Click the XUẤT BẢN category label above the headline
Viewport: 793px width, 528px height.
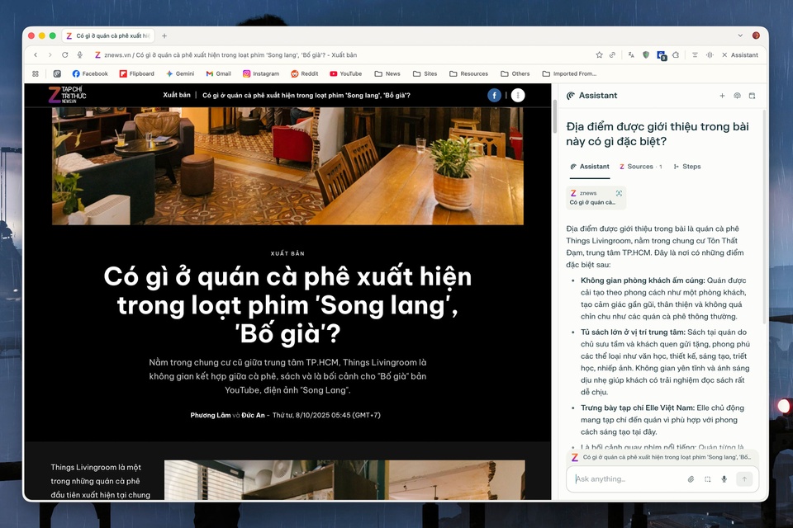click(x=287, y=253)
